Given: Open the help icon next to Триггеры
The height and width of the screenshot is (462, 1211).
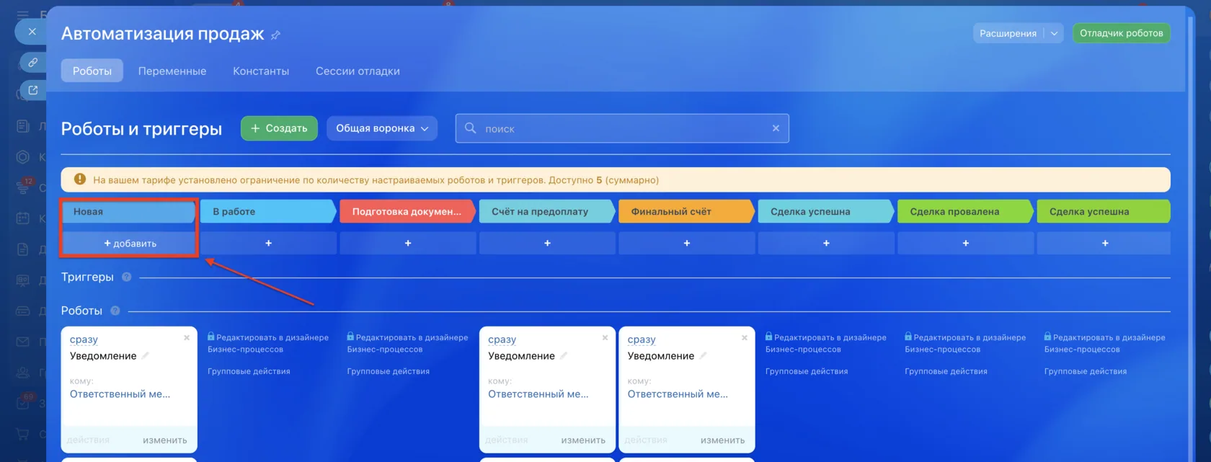Looking at the screenshot, I should (x=127, y=277).
